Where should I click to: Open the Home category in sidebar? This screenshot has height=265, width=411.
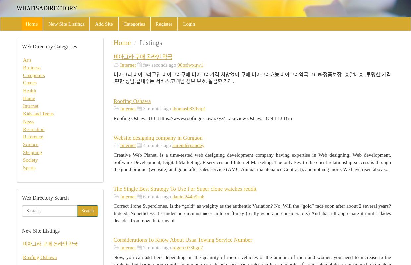tap(29, 98)
